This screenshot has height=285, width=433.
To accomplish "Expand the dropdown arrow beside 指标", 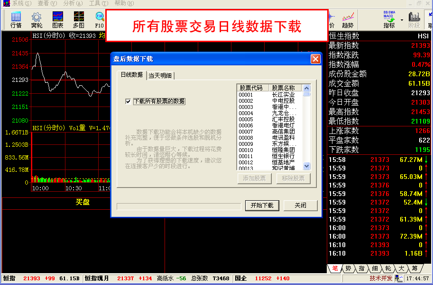I will click(x=402, y=20).
